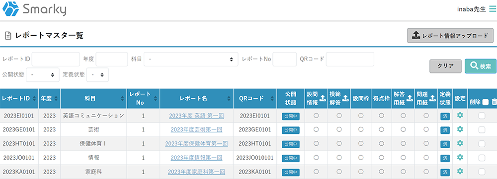Open the 公開状態 dropdown filter
The height and width of the screenshot is (179, 497).
(x=42, y=75)
